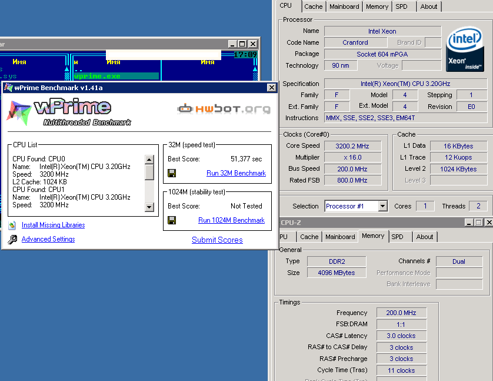Run the 32M Benchmark
The width and height of the screenshot is (493, 381).
(236, 173)
